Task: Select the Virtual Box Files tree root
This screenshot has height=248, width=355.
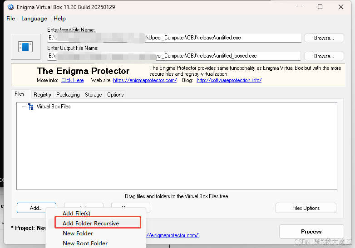Action: tap(54, 107)
